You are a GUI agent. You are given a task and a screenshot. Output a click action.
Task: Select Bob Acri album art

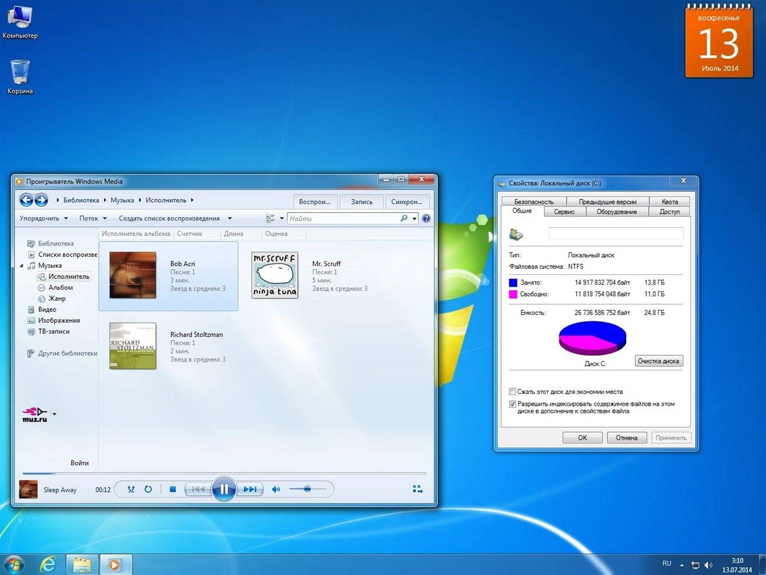(133, 275)
